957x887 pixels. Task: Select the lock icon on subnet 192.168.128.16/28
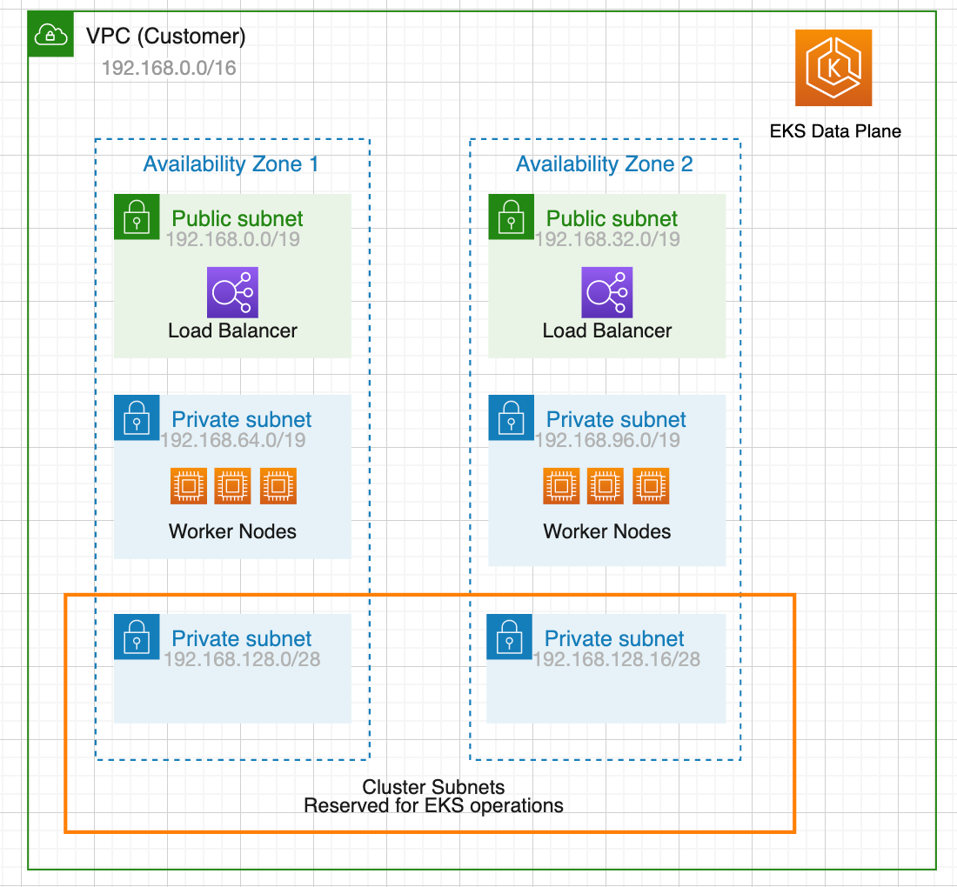(509, 637)
